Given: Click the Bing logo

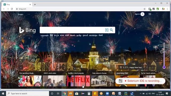Looking at the screenshot, I should [x=28, y=30].
